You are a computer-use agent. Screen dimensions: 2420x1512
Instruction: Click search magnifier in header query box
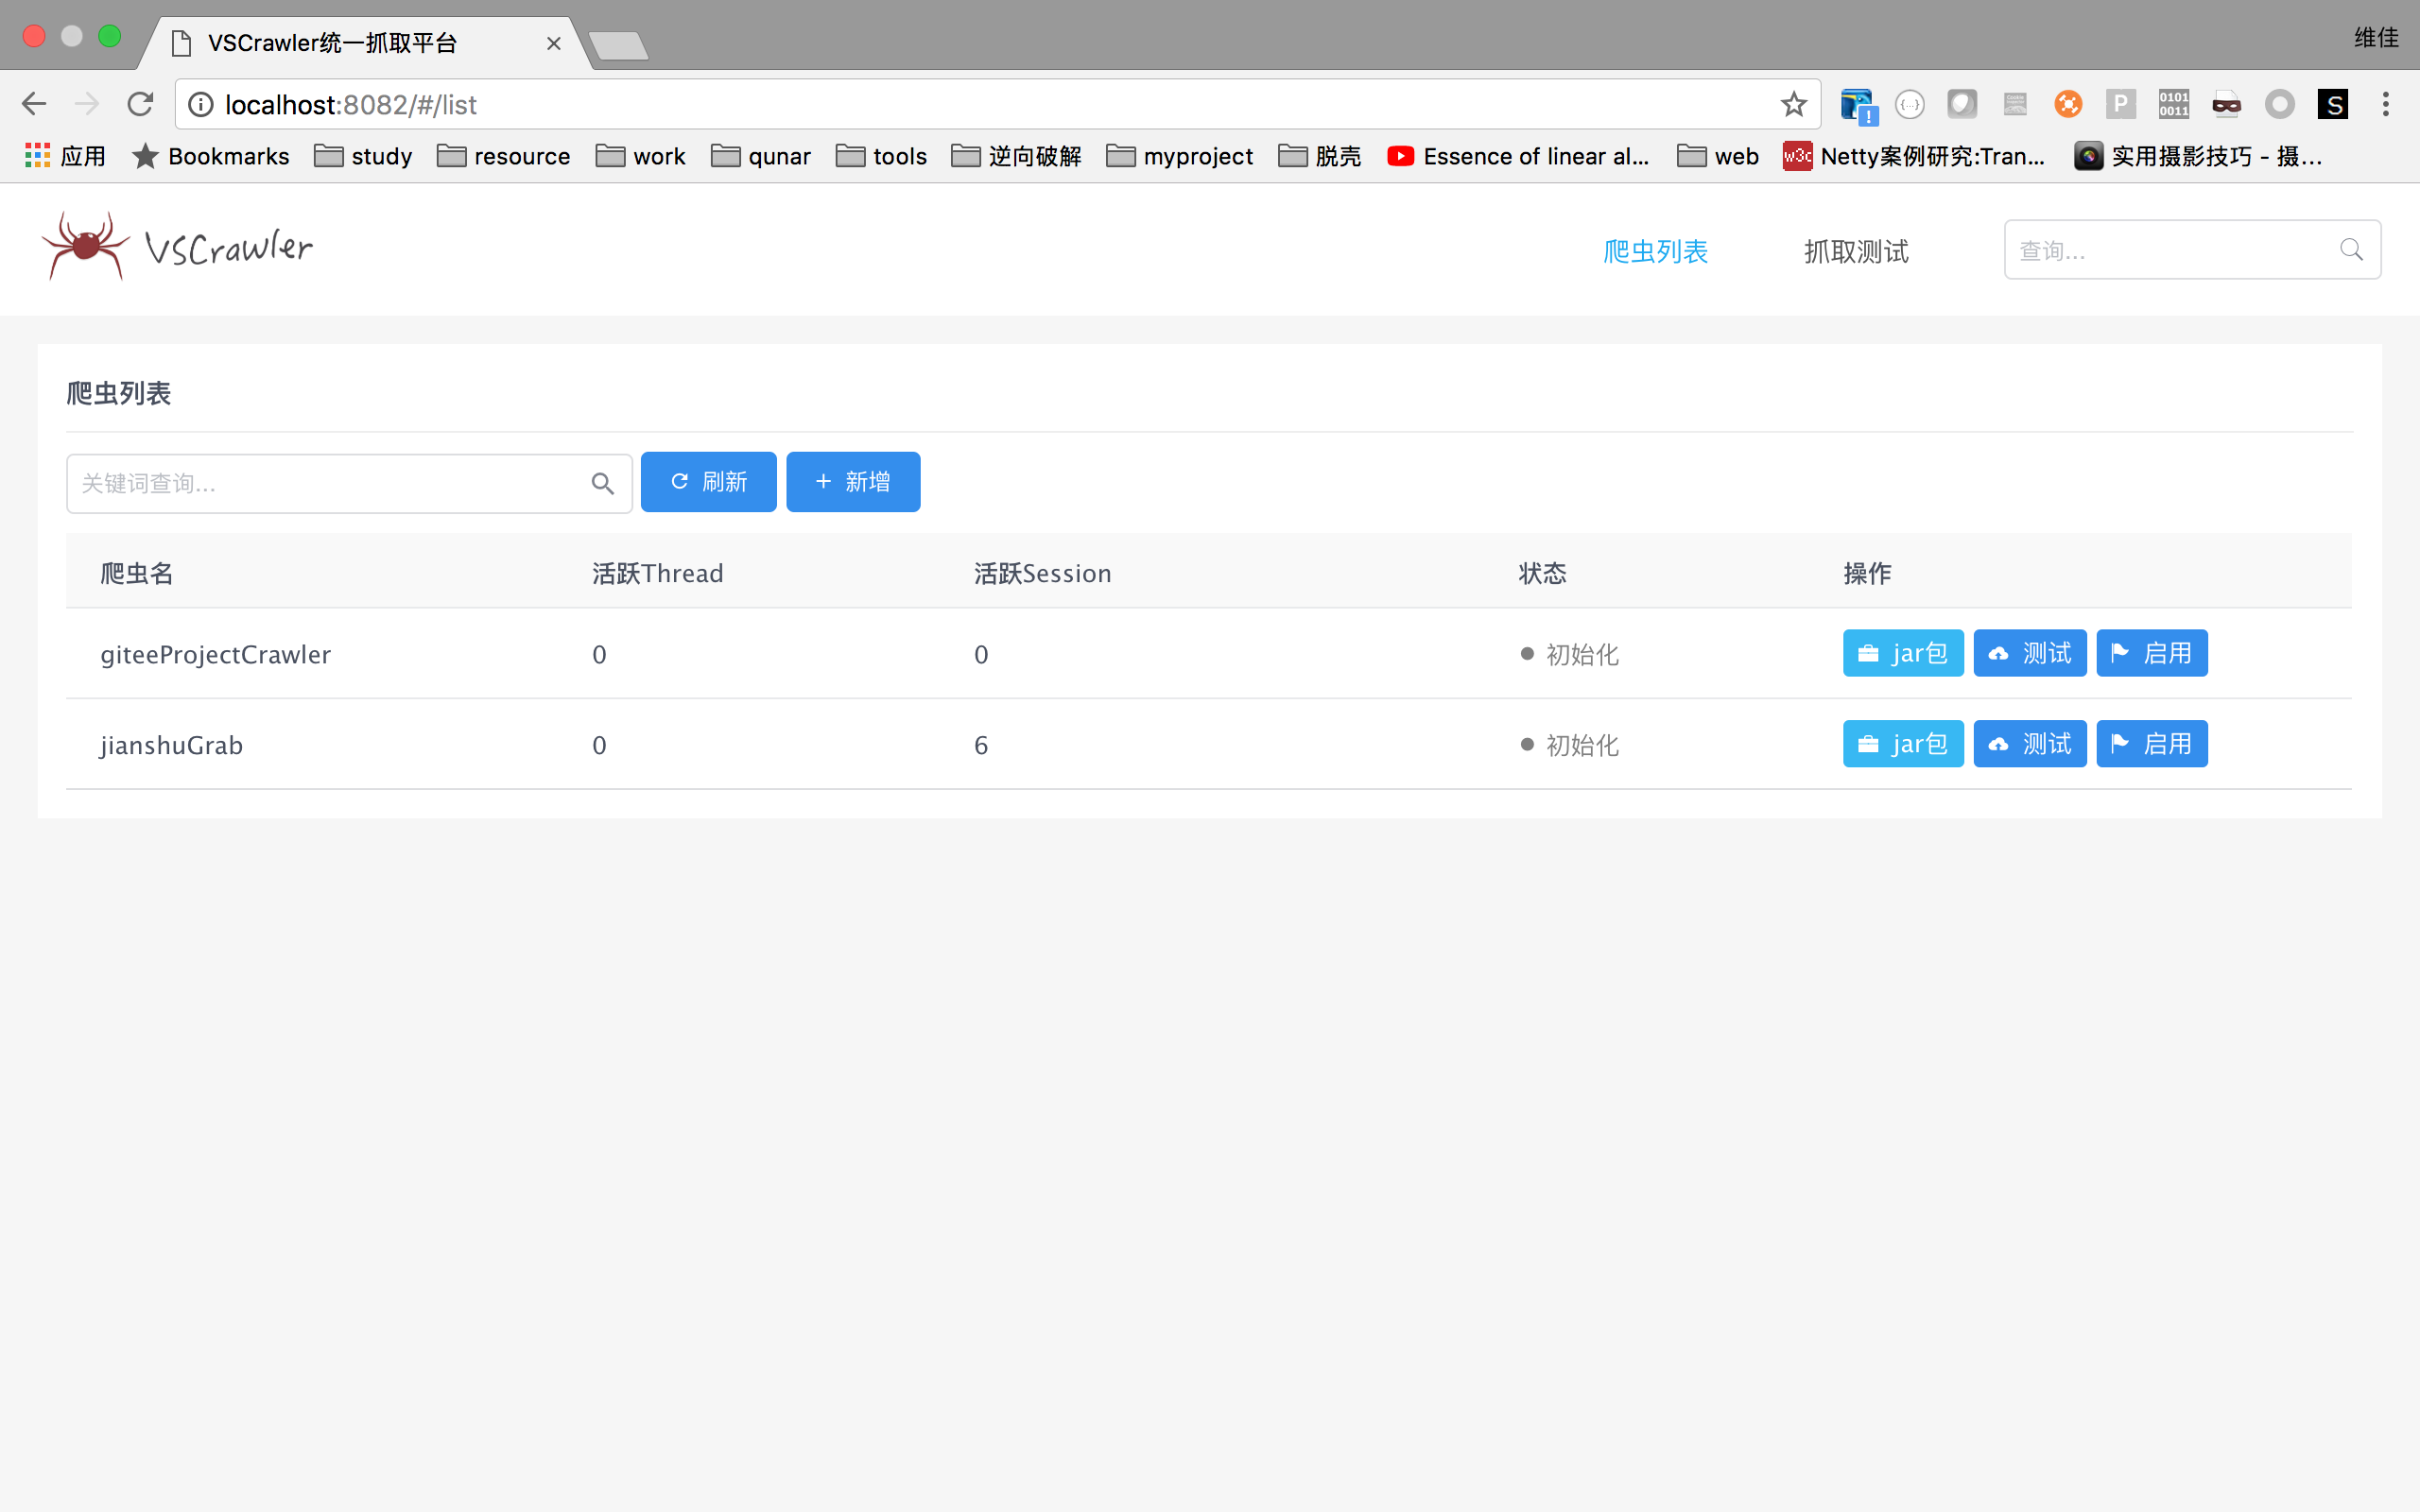point(2350,250)
